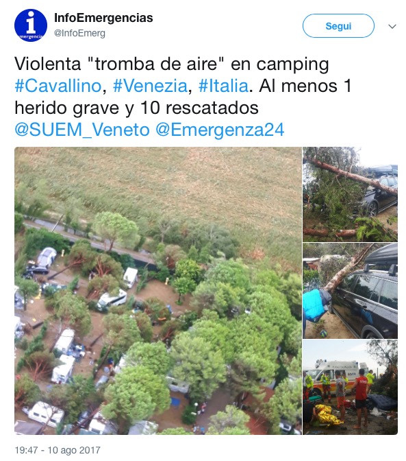Open the bottom photo with ambulance and rescuers

pos(350,387)
